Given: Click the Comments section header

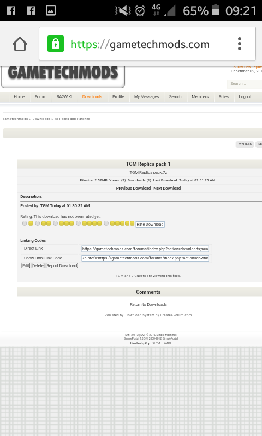Looking at the screenshot, I should click(x=148, y=292).
